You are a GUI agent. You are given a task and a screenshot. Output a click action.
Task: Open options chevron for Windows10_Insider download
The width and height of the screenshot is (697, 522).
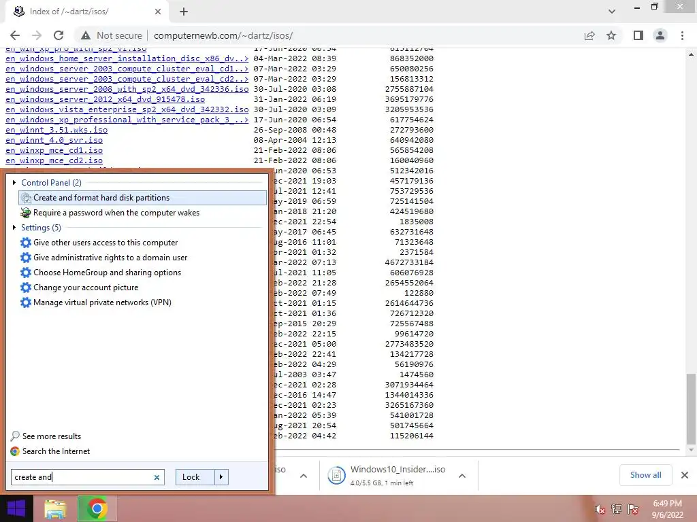462,476
